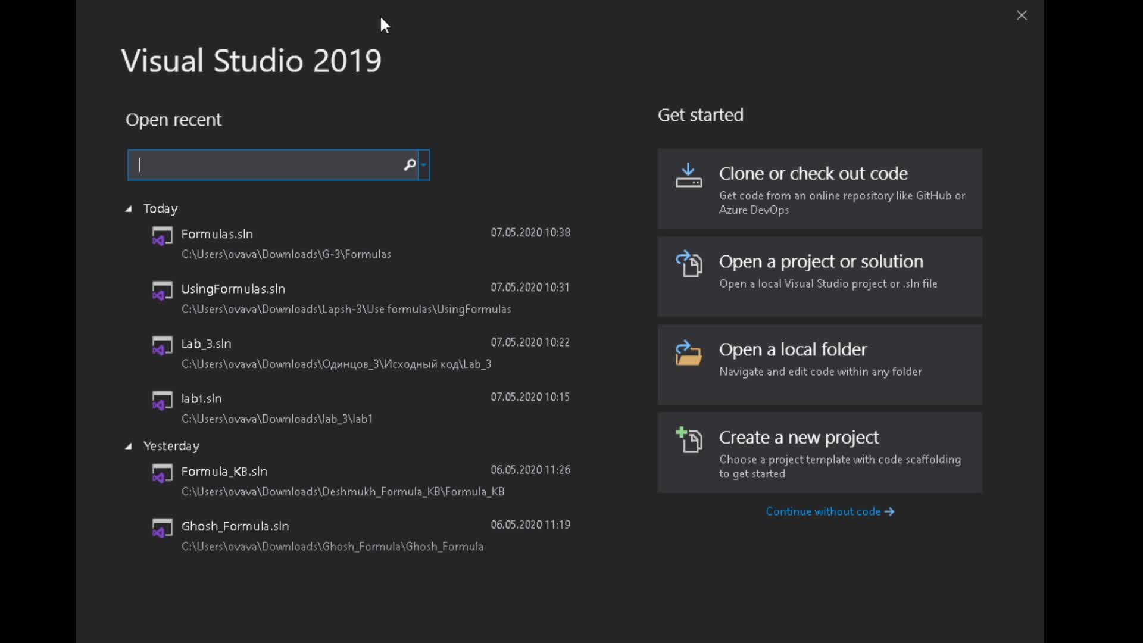This screenshot has width=1143, height=643.
Task: Collapse the Today group
Action: [128, 209]
